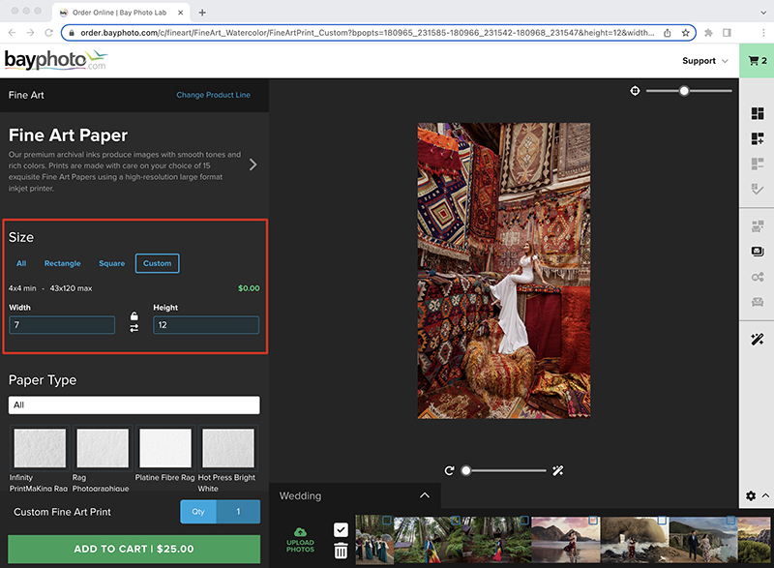The width and height of the screenshot is (774, 568).
Task: Click the top preview zoom slider handle
Action: click(x=684, y=91)
